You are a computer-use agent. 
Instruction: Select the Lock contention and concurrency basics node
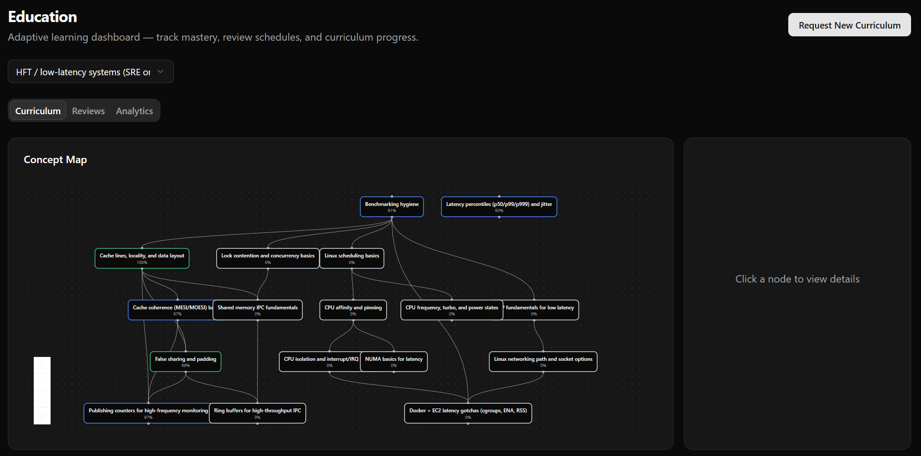tap(267, 258)
